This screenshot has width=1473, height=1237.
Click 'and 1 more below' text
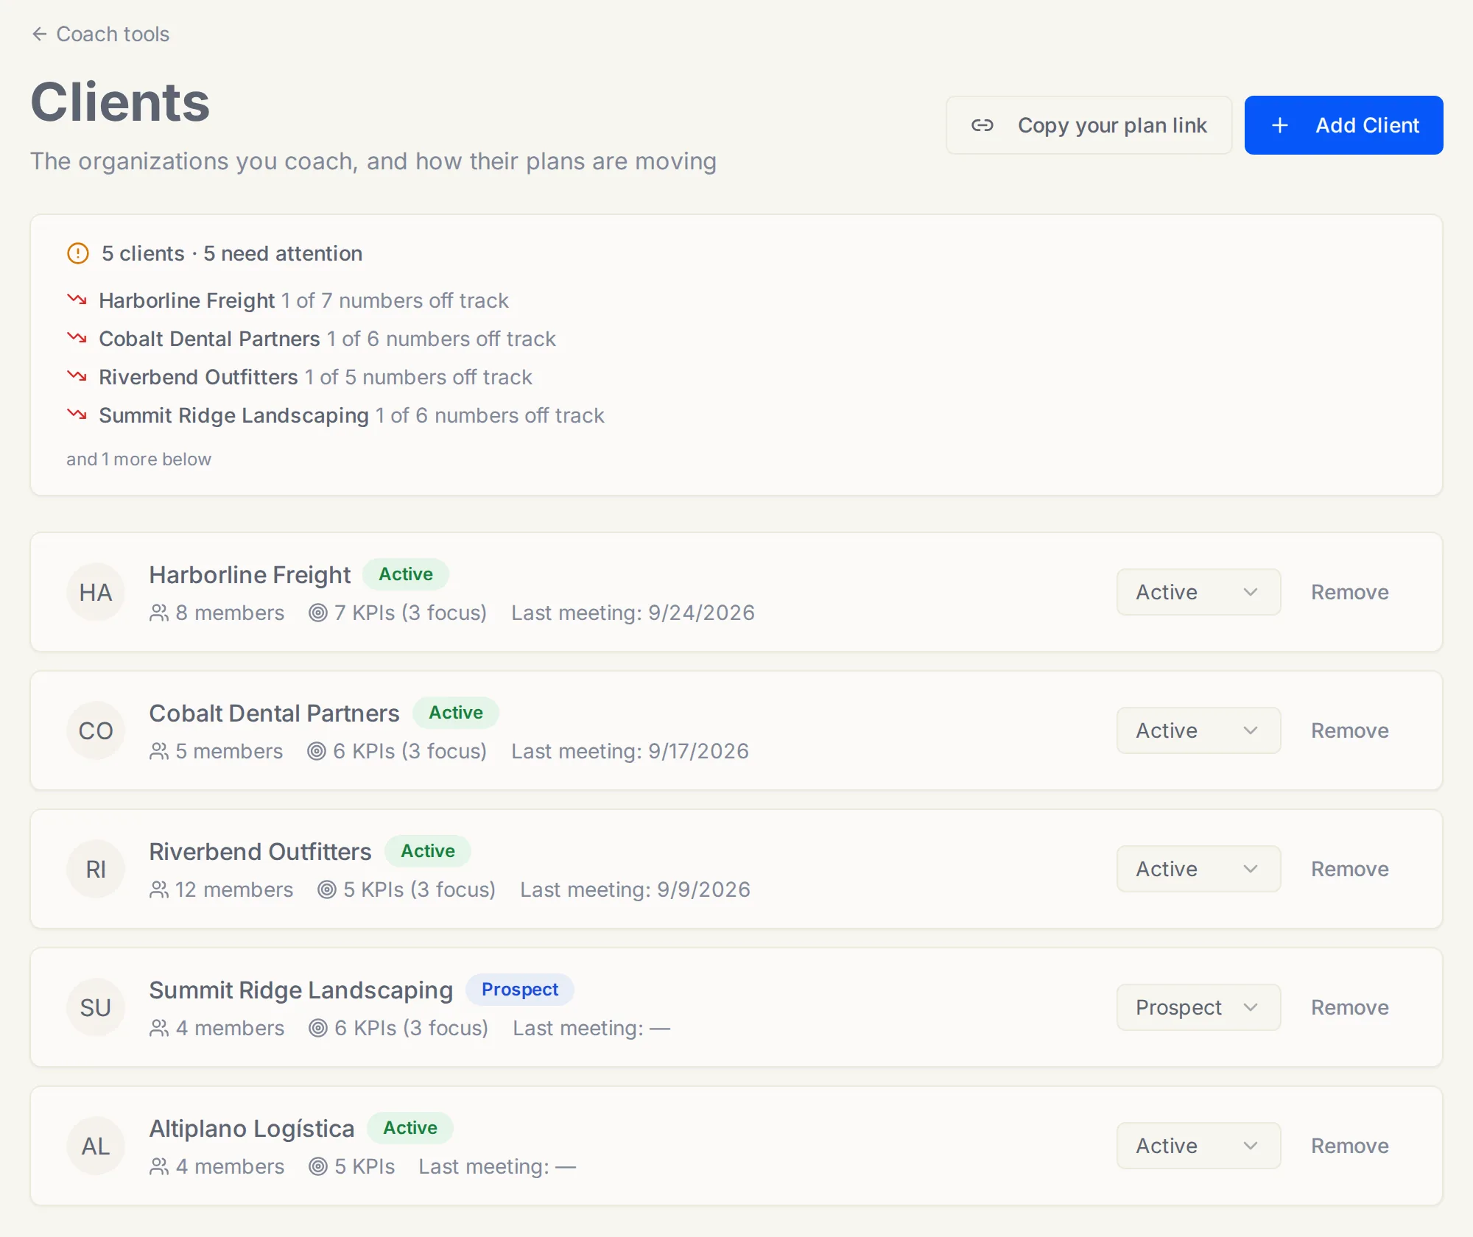[x=139, y=459]
